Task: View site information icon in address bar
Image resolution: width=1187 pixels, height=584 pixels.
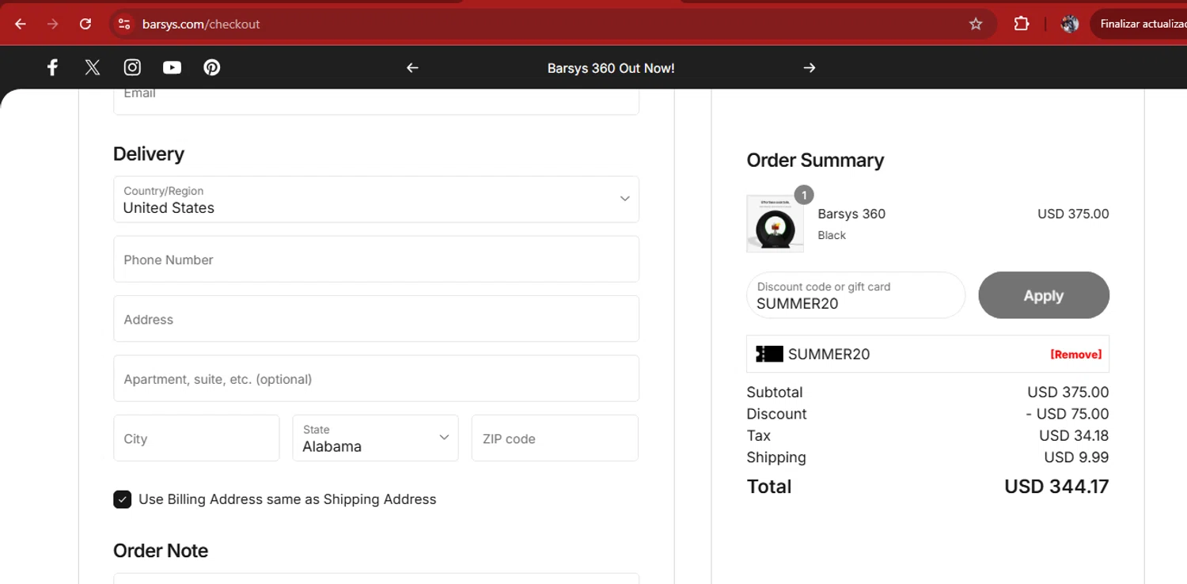Action: (x=124, y=24)
